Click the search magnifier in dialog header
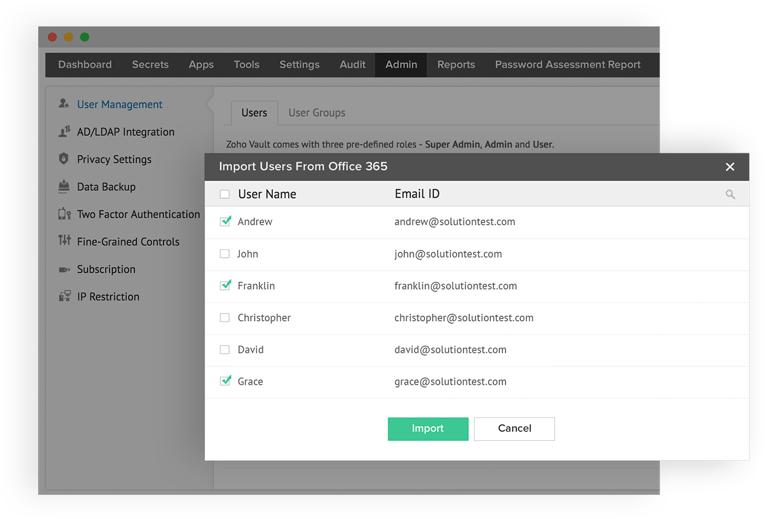 coord(730,194)
